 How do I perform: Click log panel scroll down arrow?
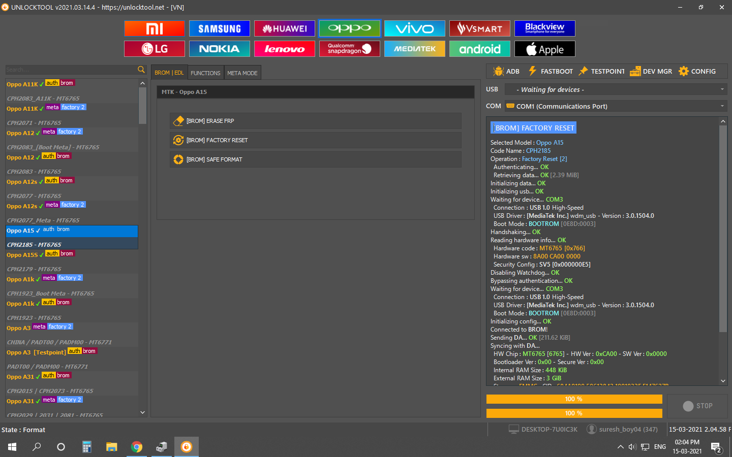coord(723,381)
